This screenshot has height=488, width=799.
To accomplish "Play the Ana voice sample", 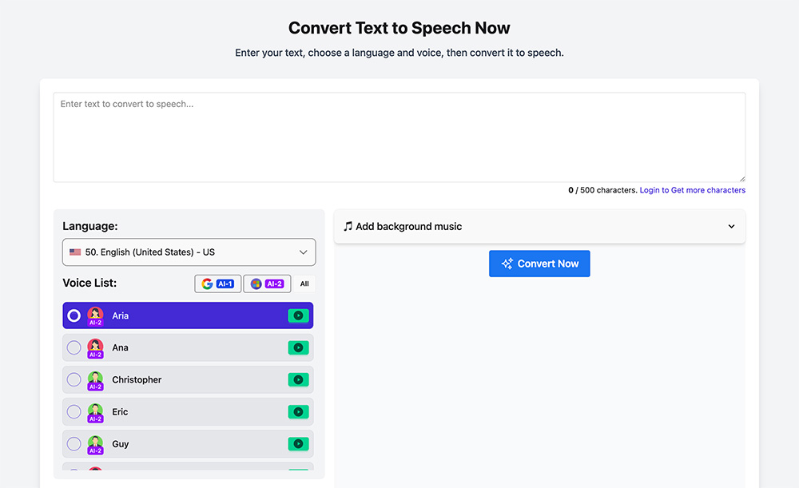I will [x=298, y=348].
